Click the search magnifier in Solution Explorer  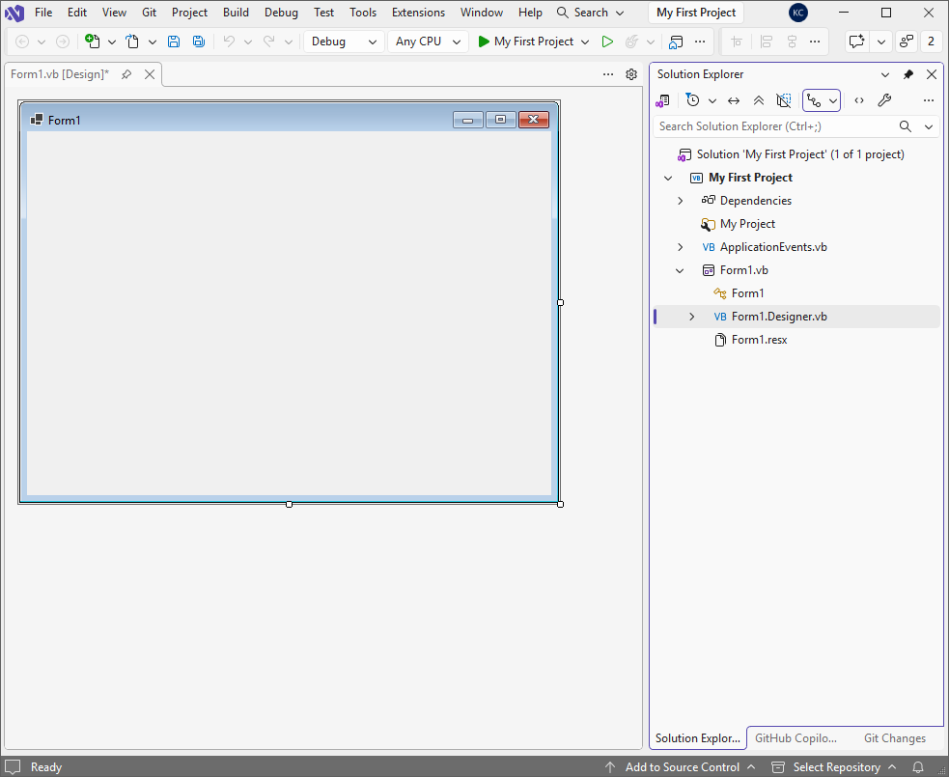tap(906, 126)
